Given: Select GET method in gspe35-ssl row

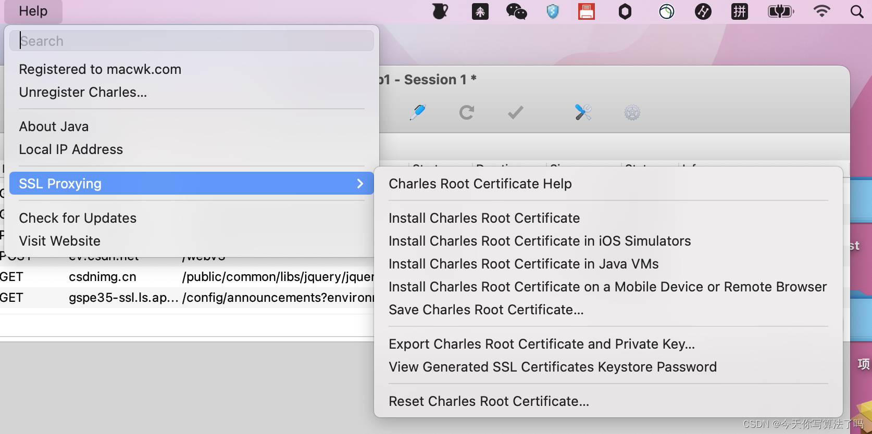Looking at the screenshot, I should click(11, 298).
